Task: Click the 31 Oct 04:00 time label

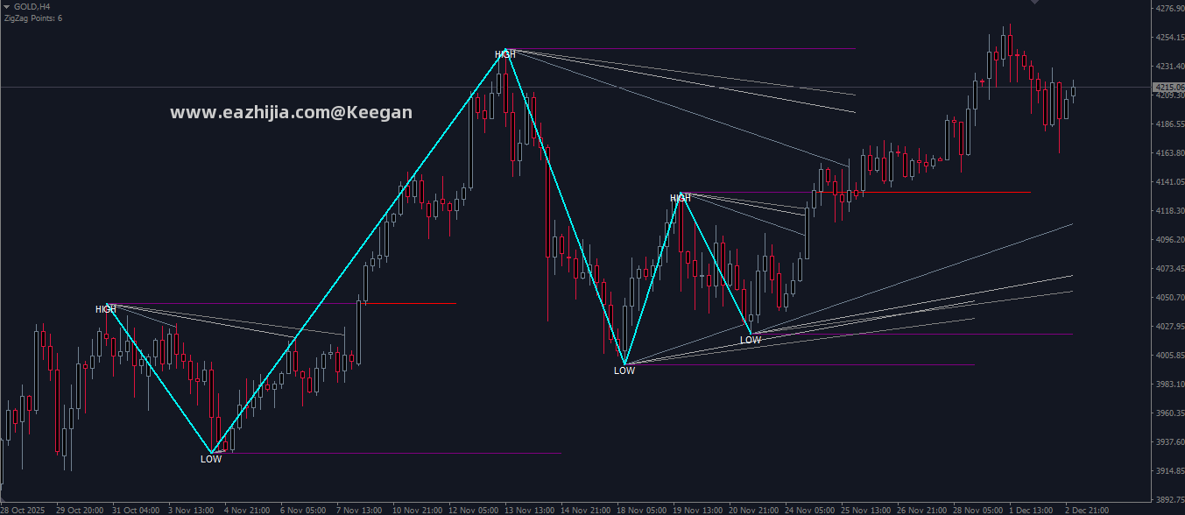Action: tap(136, 510)
